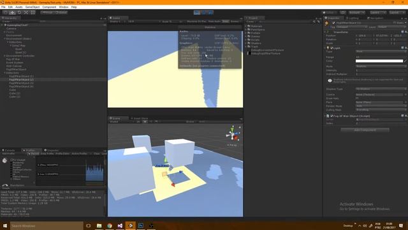Open the Culling Mask dropdown
The width and height of the screenshot is (408, 230).
(381, 110)
